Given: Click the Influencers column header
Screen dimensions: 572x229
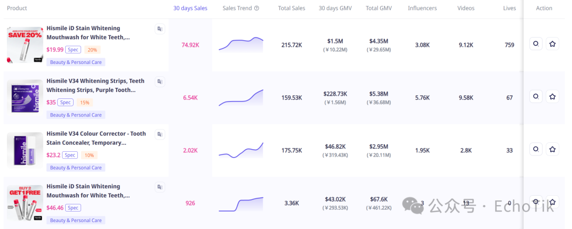Looking at the screenshot, I should 422,8.
